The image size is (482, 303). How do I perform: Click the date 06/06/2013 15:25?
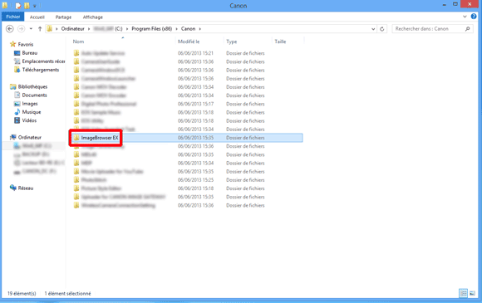click(x=195, y=180)
